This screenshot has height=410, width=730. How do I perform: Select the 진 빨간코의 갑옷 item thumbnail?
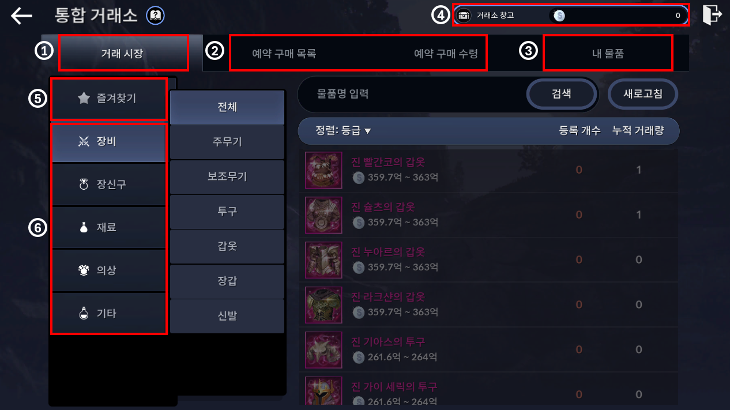pyautogui.click(x=323, y=170)
